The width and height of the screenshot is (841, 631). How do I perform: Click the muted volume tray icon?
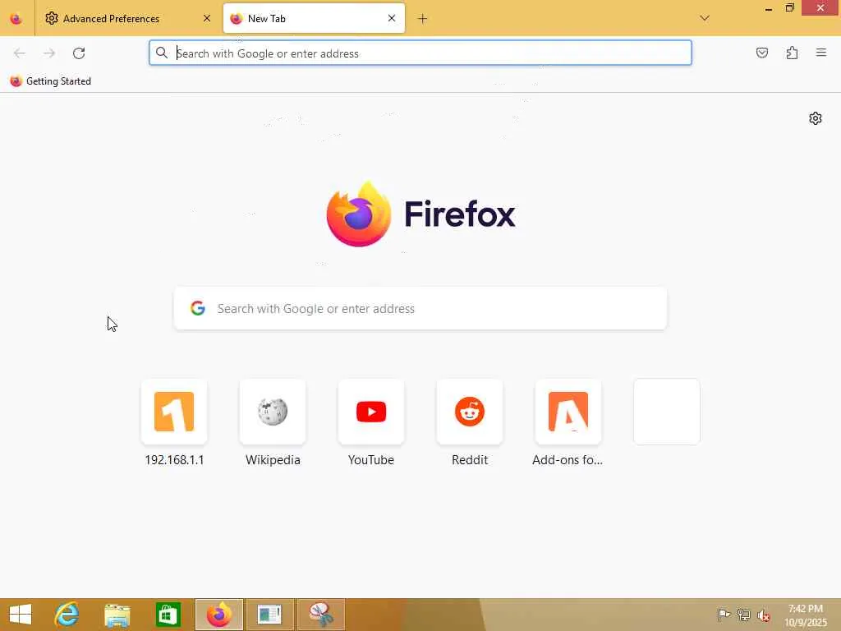tap(764, 615)
